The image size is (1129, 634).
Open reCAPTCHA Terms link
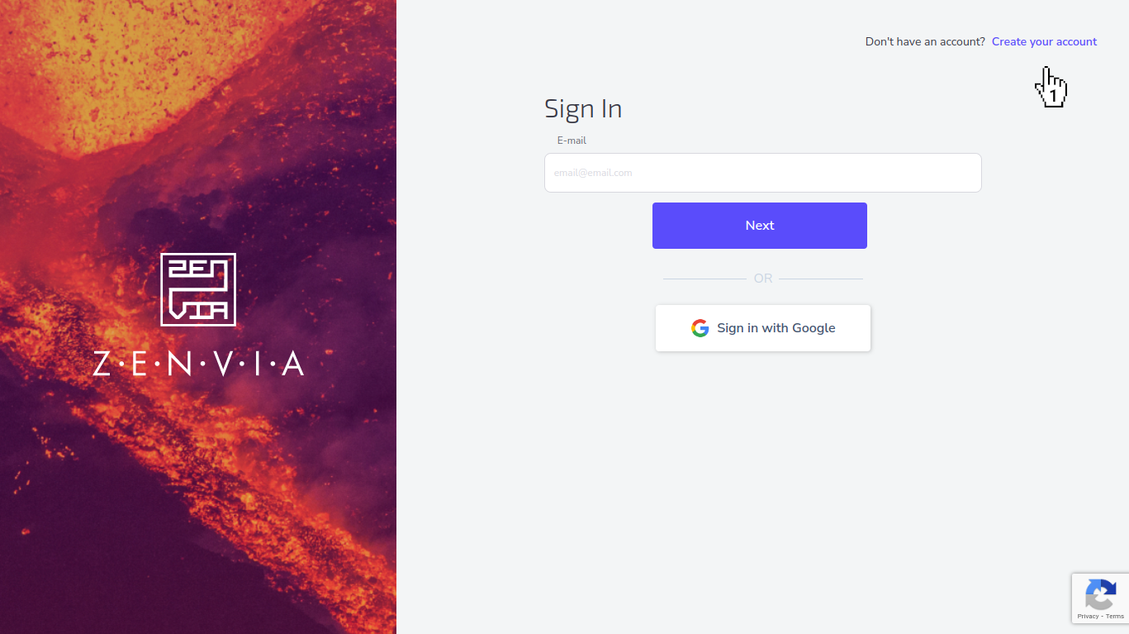pos(1115,617)
